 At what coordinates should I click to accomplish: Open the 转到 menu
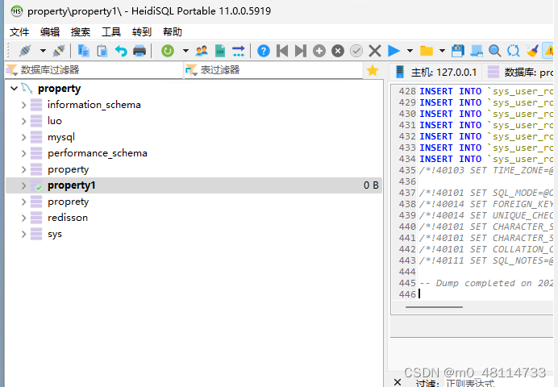(x=142, y=32)
